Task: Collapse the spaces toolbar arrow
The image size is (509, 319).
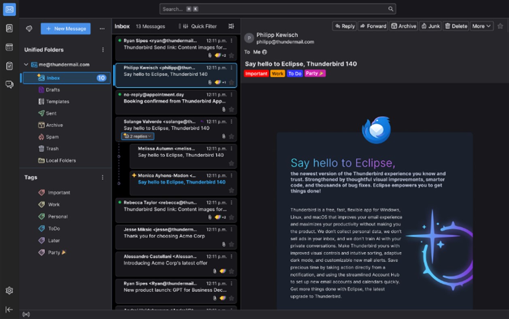Action: click(9, 309)
